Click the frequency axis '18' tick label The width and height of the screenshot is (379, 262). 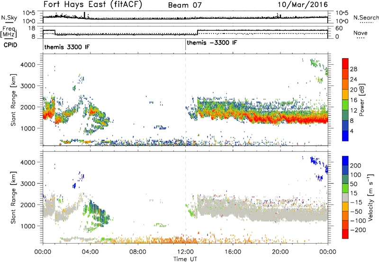(x=32, y=28)
